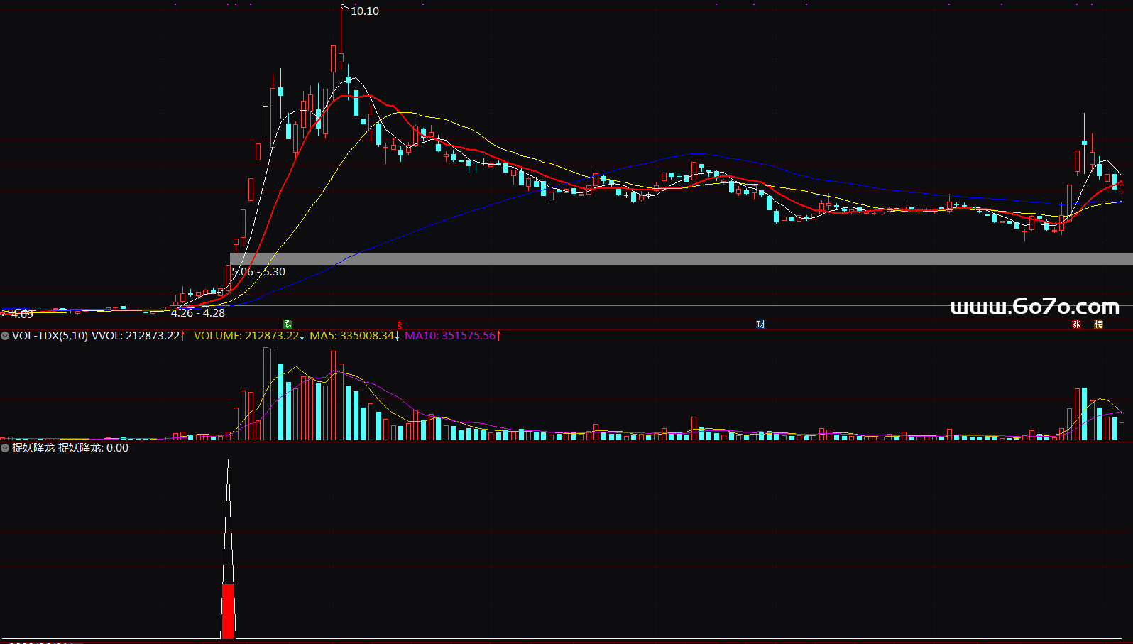The image size is (1133, 644).
Task: Click the 5.06 - 5.30 gap label
Action: pos(258,272)
